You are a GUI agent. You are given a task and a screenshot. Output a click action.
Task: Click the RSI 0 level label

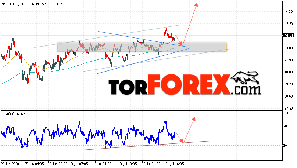click(x=285, y=158)
